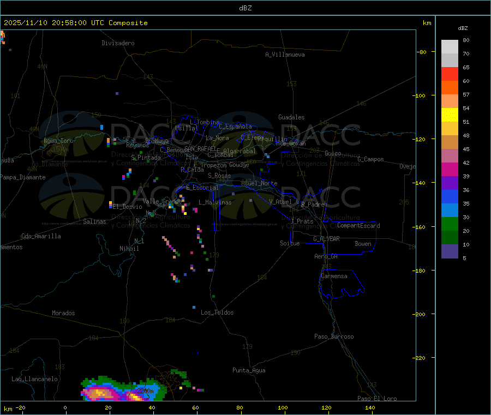Click the Cda_Amarilla label

pos(41,236)
